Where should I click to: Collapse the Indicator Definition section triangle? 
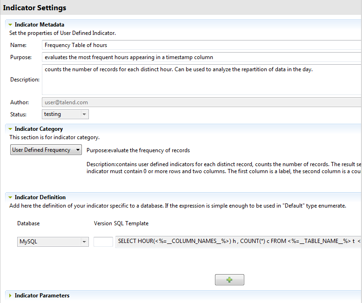pyautogui.click(x=10, y=197)
